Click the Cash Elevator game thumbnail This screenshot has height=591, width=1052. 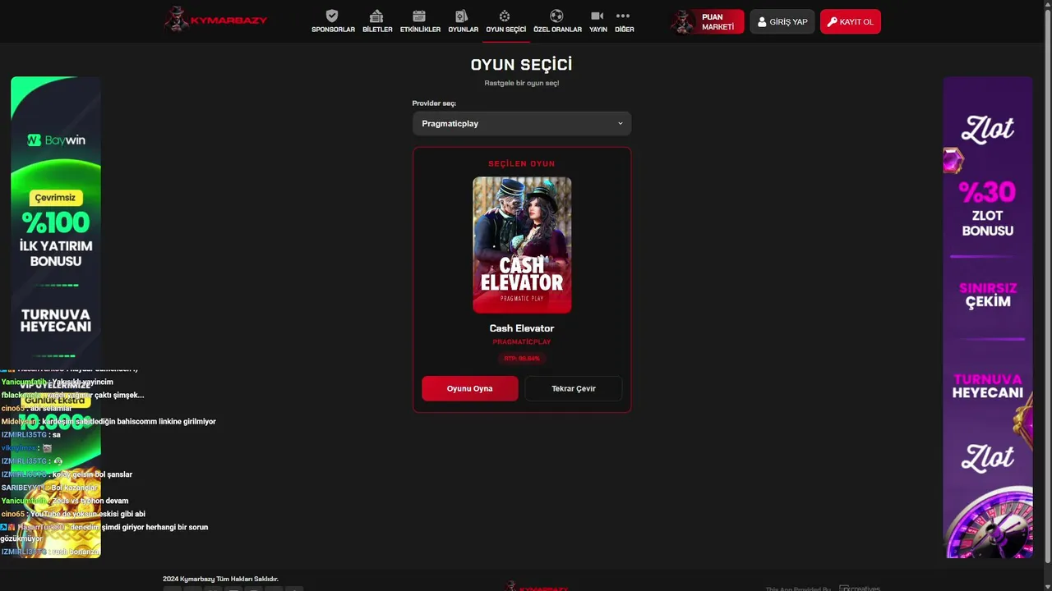522,245
